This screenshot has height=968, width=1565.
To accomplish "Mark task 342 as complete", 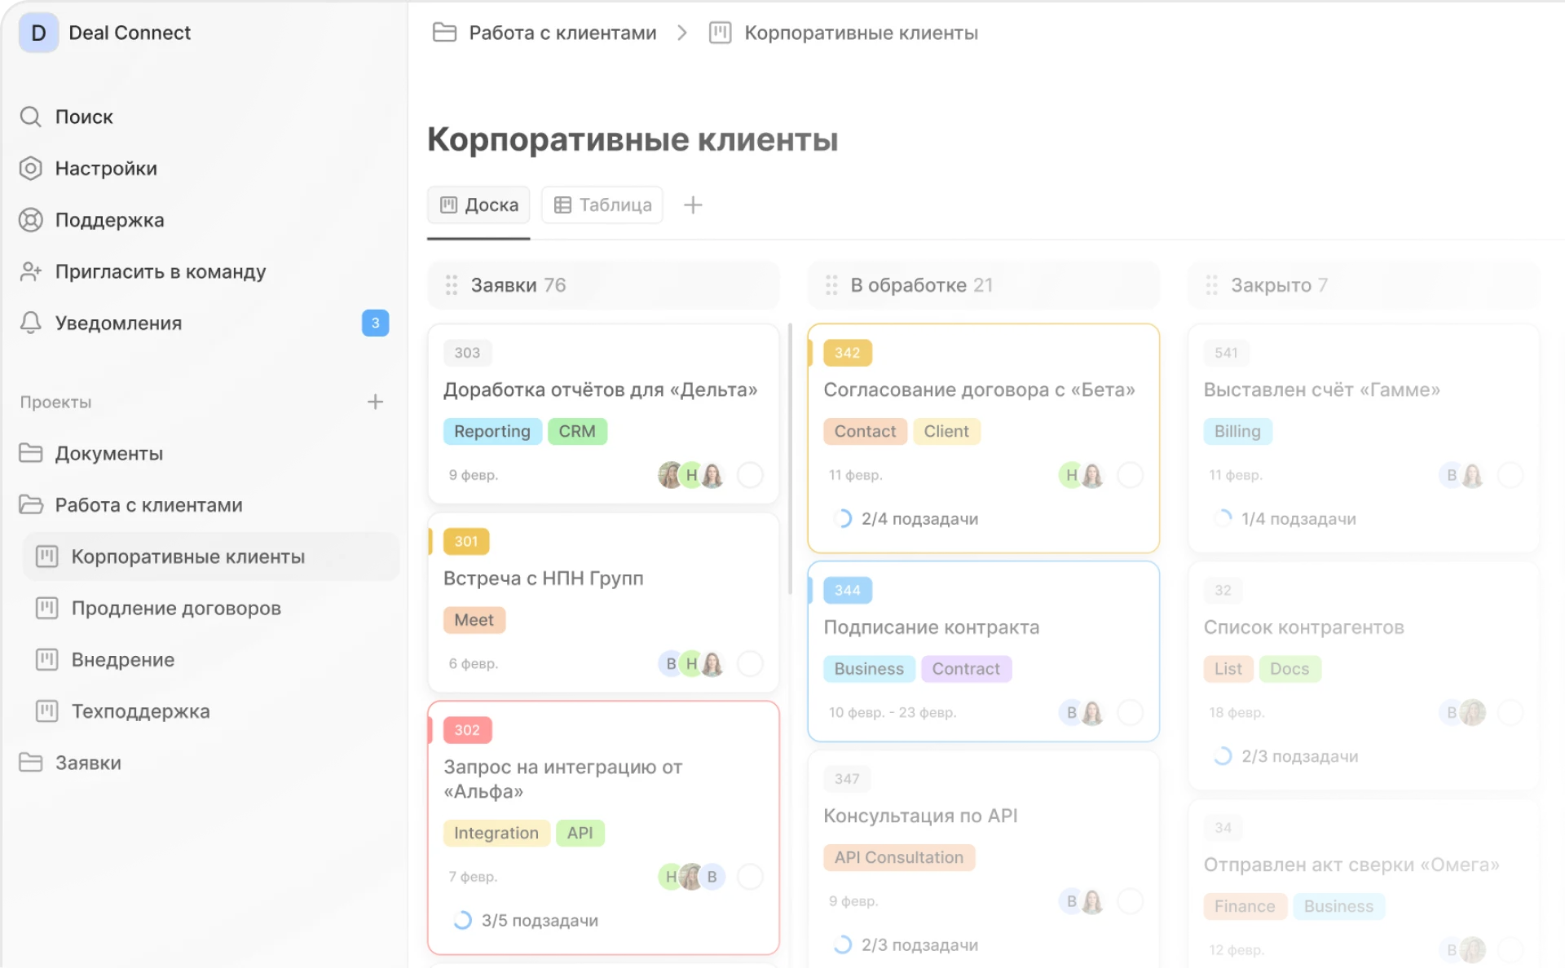I will coord(1130,474).
